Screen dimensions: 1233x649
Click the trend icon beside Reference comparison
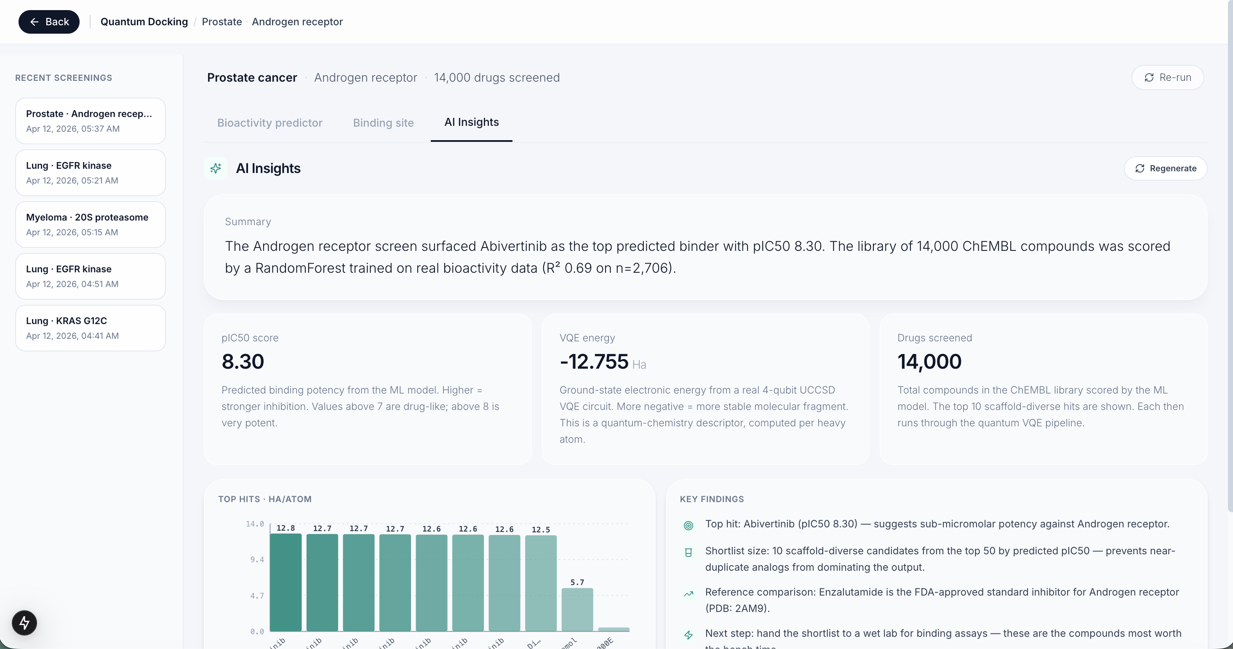coord(688,593)
